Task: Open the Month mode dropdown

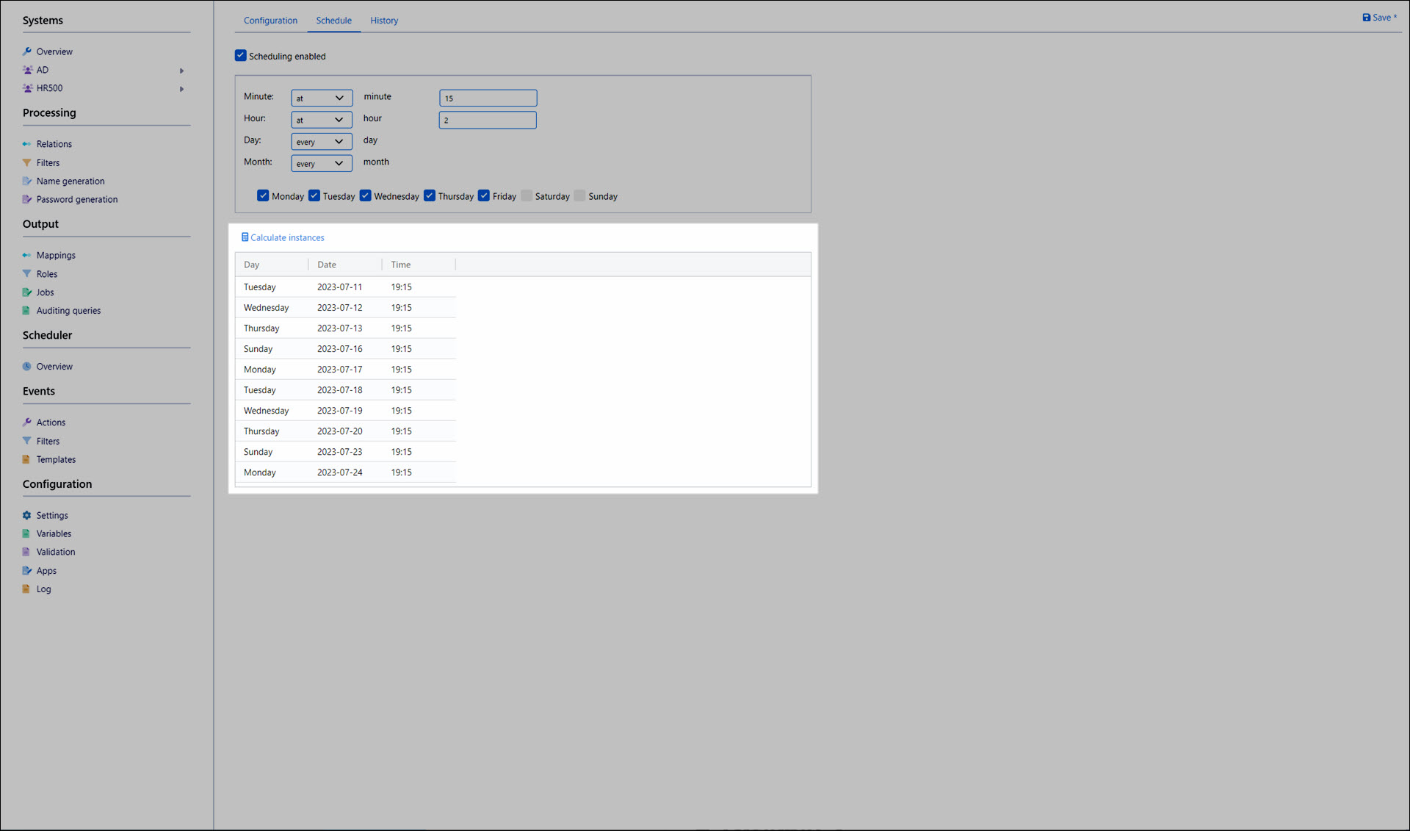Action: point(321,163)
